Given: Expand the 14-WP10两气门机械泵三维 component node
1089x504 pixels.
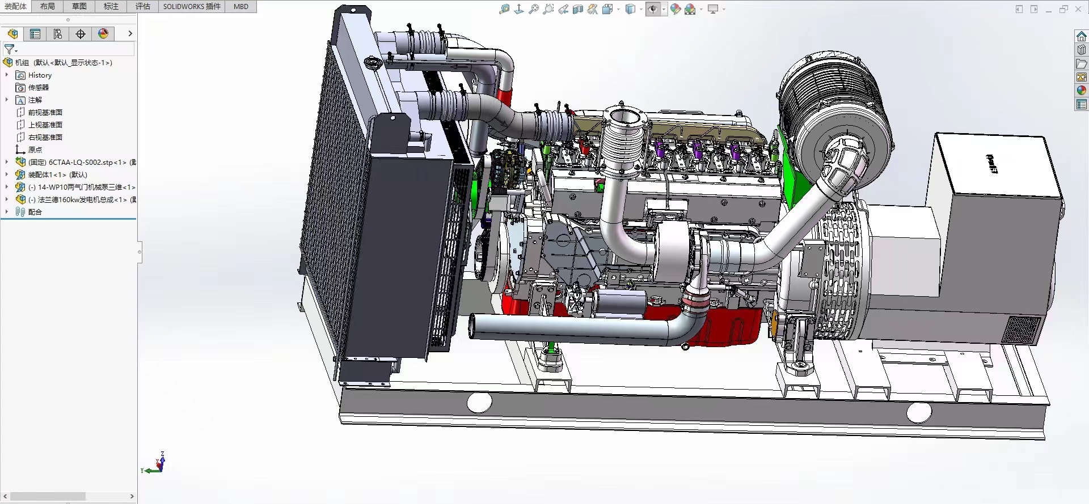Looking at the screenshot, I should coord(7,187).
